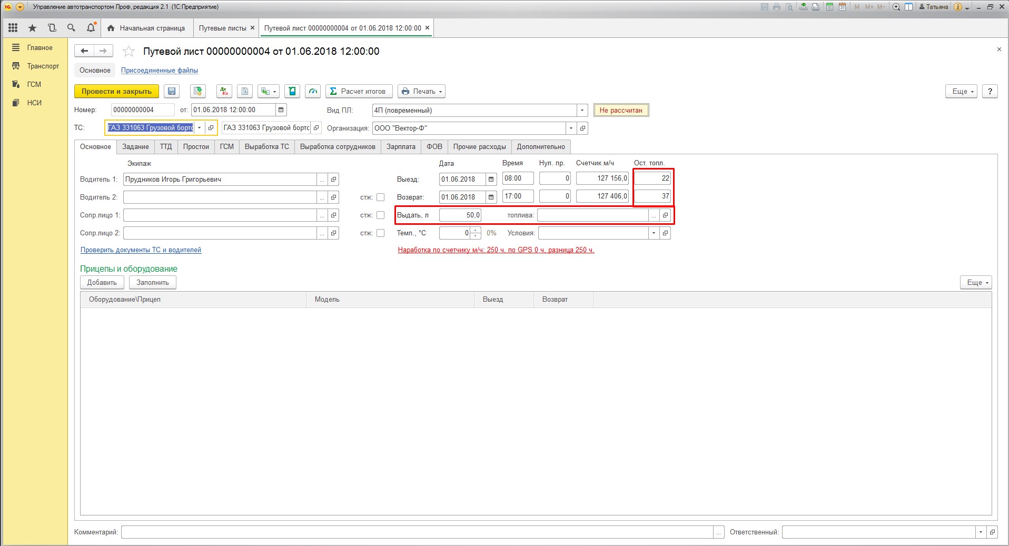Open the Проверить документы ТС и водителей link
This screenshot has height=546, width=1009.
[141, 250]
